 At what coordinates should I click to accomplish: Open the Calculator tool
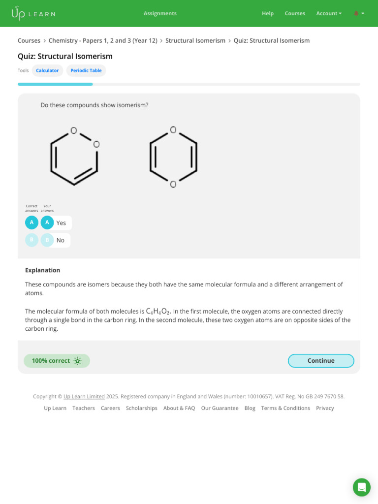(47, 70)
